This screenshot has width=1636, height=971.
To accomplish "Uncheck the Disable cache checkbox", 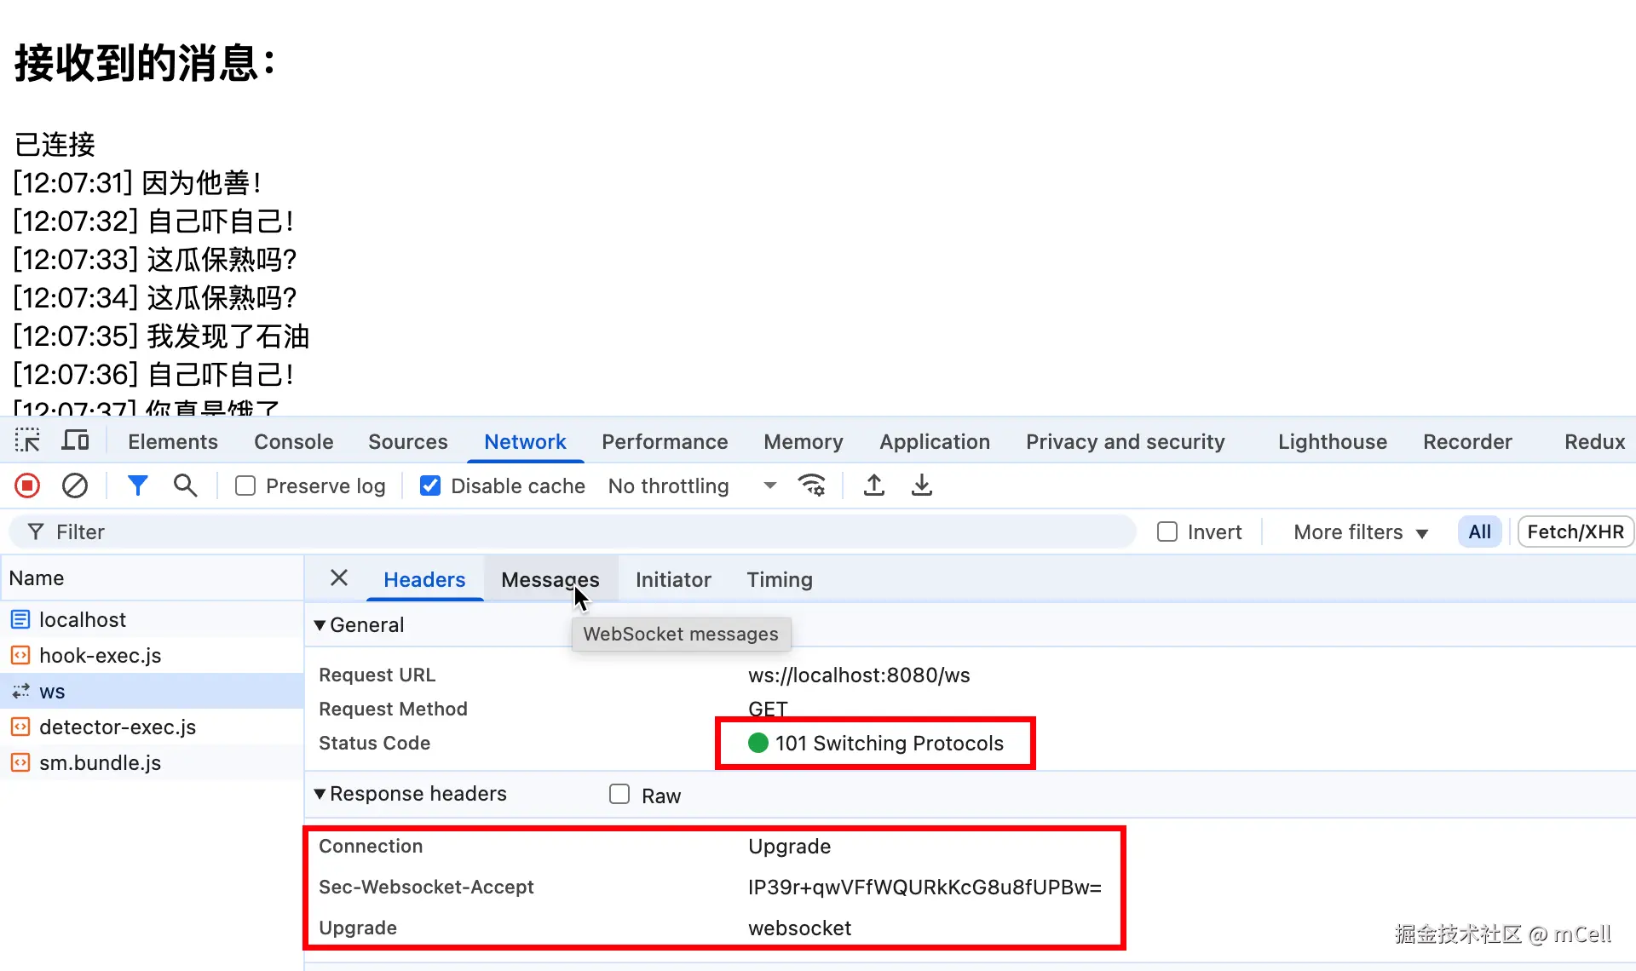I will (x=430, y=485).
